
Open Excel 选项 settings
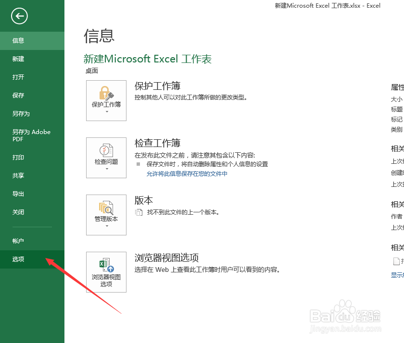(32, 259)
